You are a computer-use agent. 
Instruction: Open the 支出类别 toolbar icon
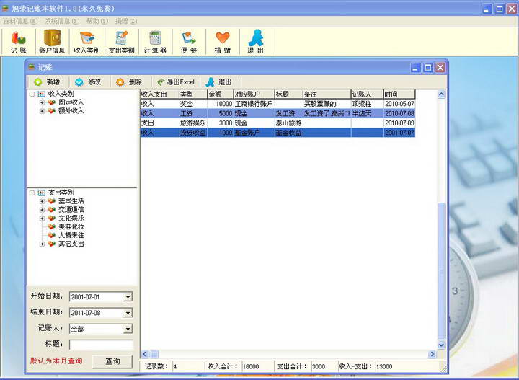pyautogui.click(x=120, y=42)
